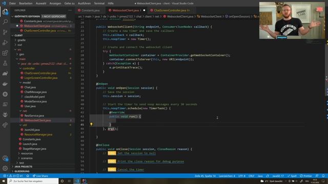The width and height of the screenshot is (328, 184).
Task: Open the Hilfe menu
Action: click(111, 4)
